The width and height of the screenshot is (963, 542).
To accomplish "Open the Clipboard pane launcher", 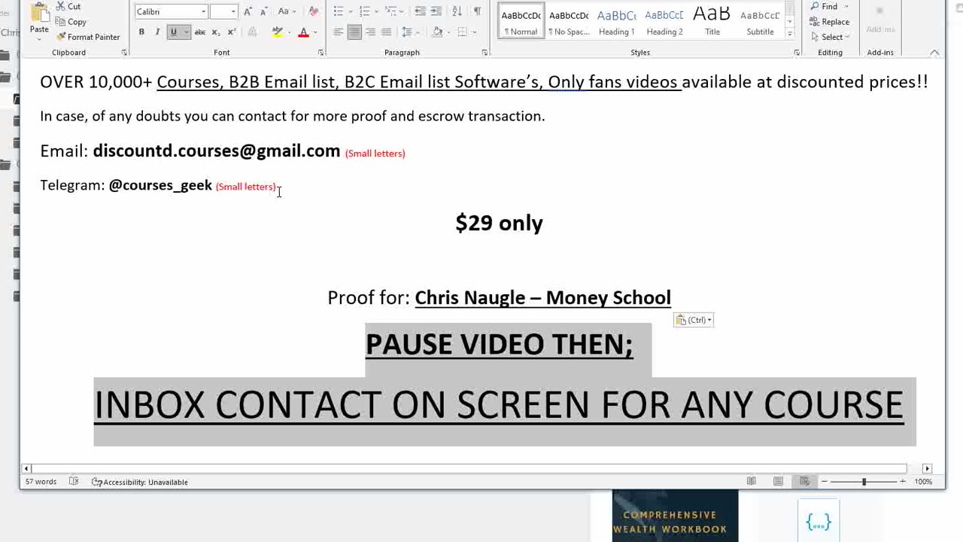I will [124, 53].
